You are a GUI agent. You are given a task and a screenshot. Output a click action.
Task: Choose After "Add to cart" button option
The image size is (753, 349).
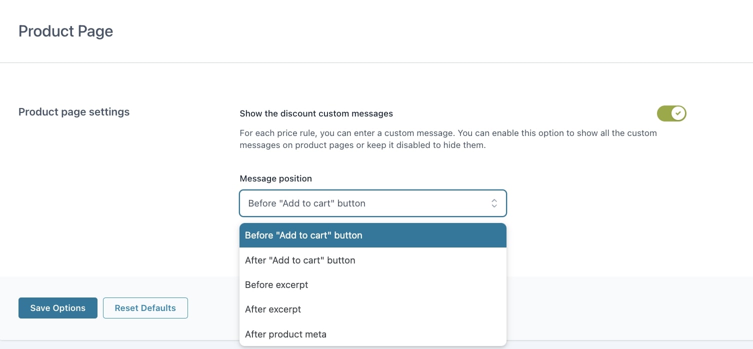(x=373, y=260)
